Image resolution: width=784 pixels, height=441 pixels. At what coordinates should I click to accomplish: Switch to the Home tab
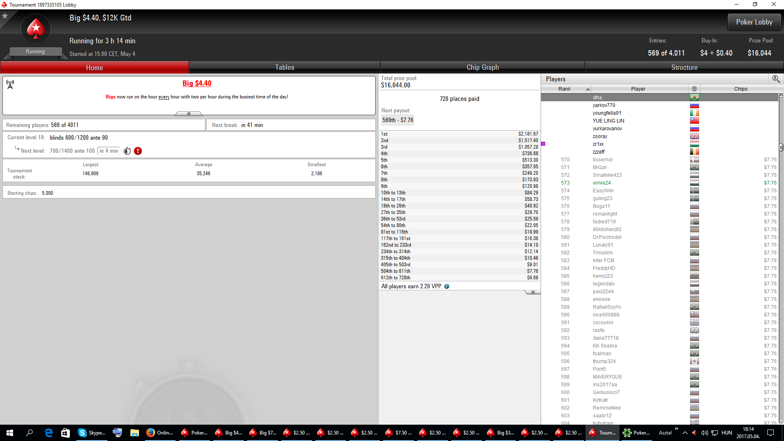click(95, 67)
